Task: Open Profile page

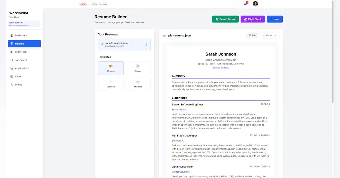Action: coord(24,85)
